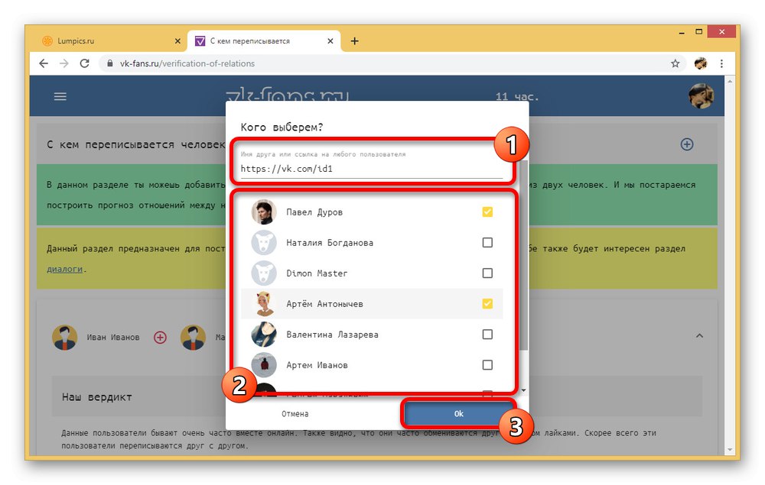Open the vk-fans hamburger menu

(60, 96)
